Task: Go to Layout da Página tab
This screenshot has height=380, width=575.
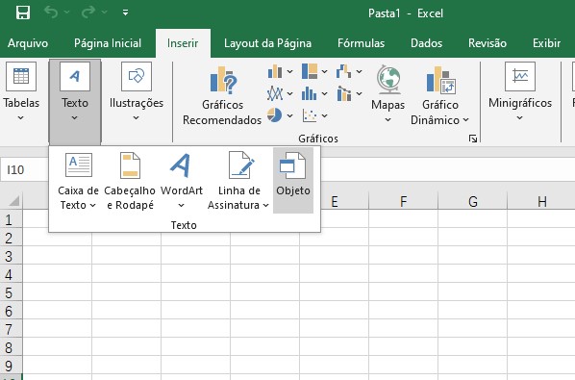Action: [267, 43]
